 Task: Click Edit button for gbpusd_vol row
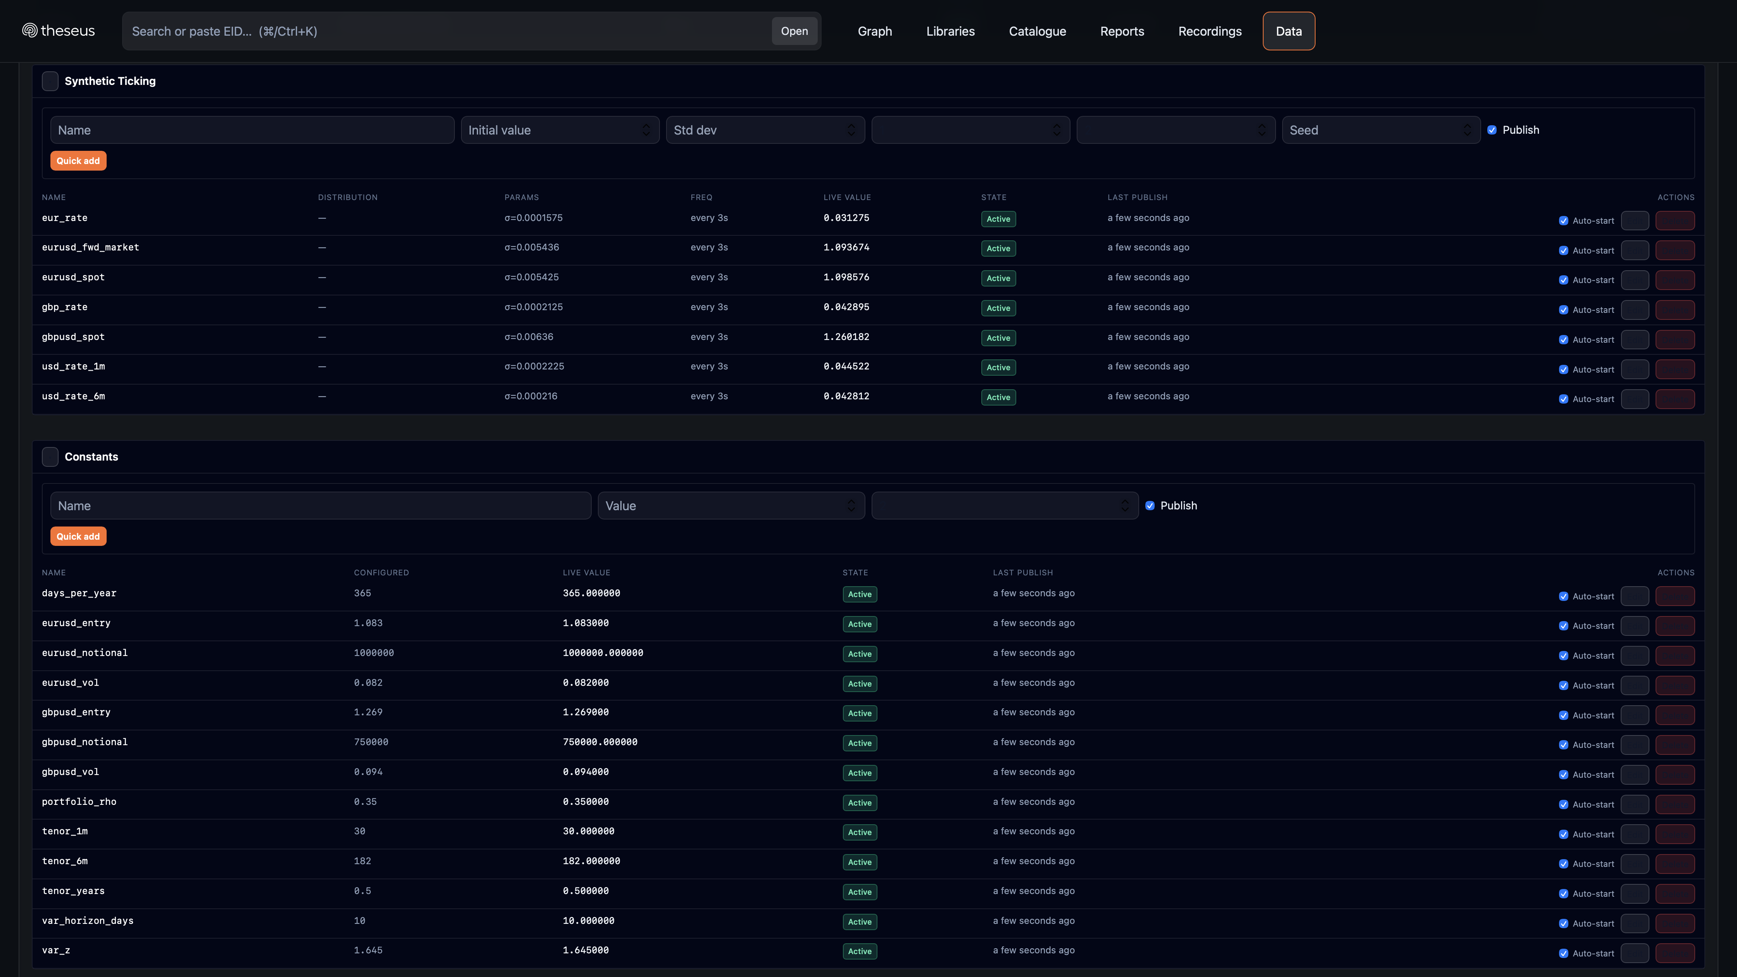pos(1635,775)
